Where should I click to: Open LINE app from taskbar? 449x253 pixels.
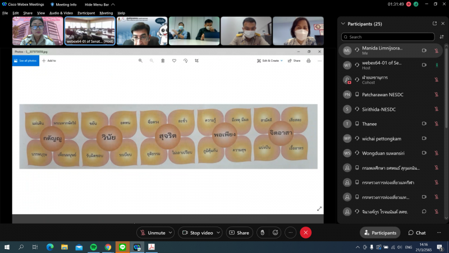[122, 247]
